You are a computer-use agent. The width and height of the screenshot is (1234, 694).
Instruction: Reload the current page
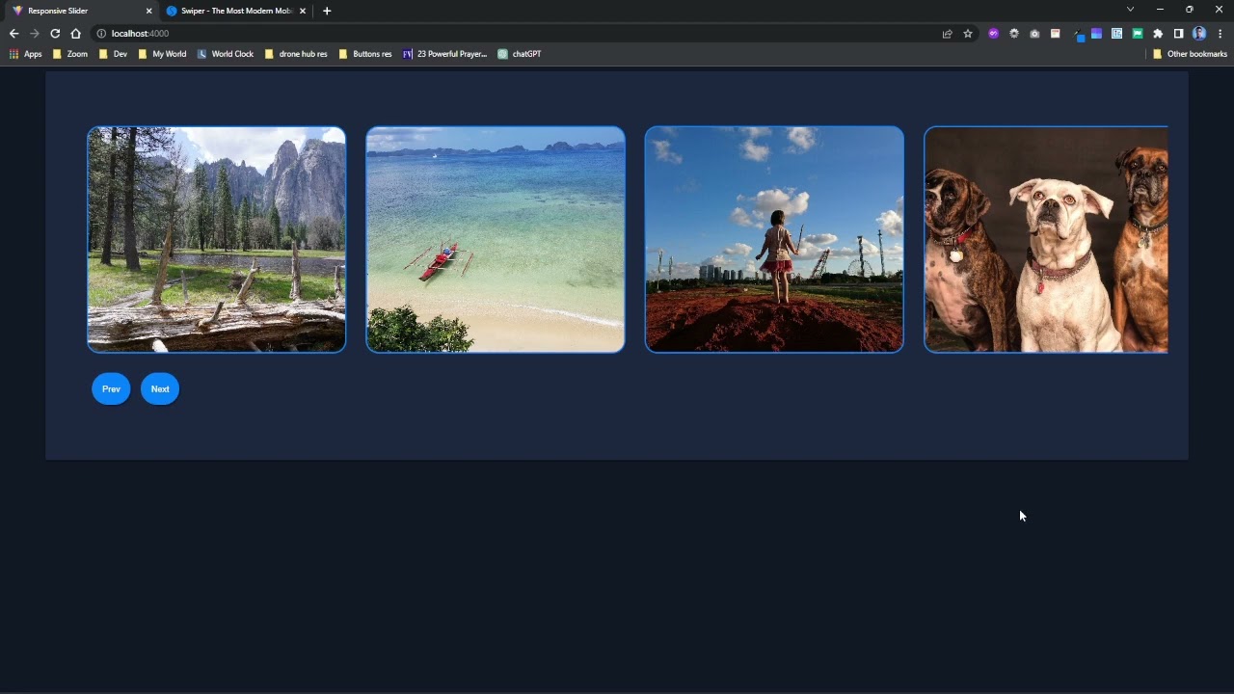(x=55, y=34)
